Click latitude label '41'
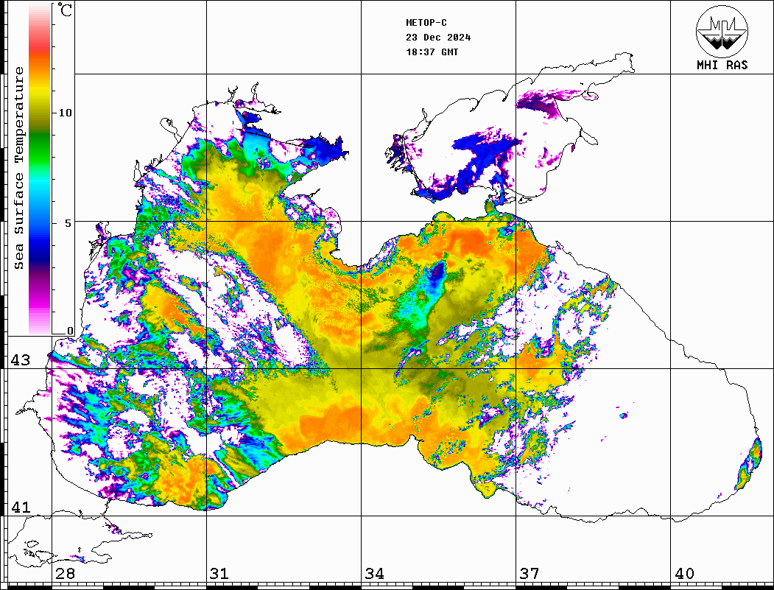 21,508
